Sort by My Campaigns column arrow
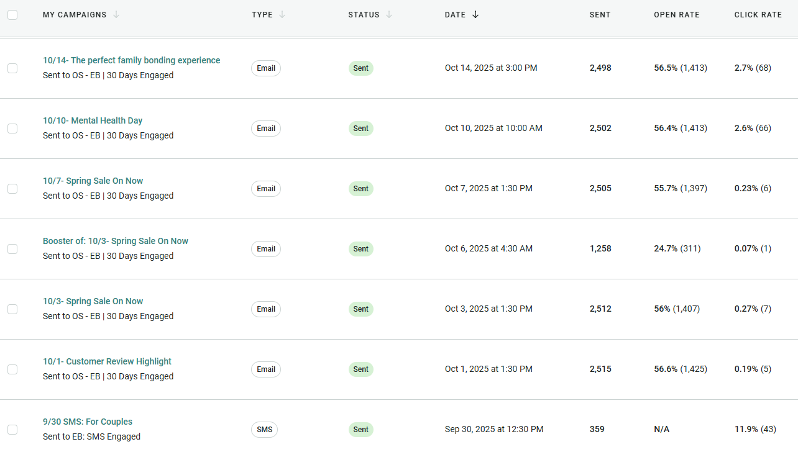The width and height of the screenshot is (798, 452). (x=116, y=15)
